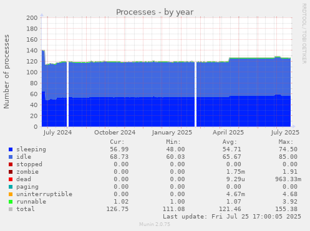The image size is (310, 231).
Task: Click the paging legend teal square
Action: 11,187
